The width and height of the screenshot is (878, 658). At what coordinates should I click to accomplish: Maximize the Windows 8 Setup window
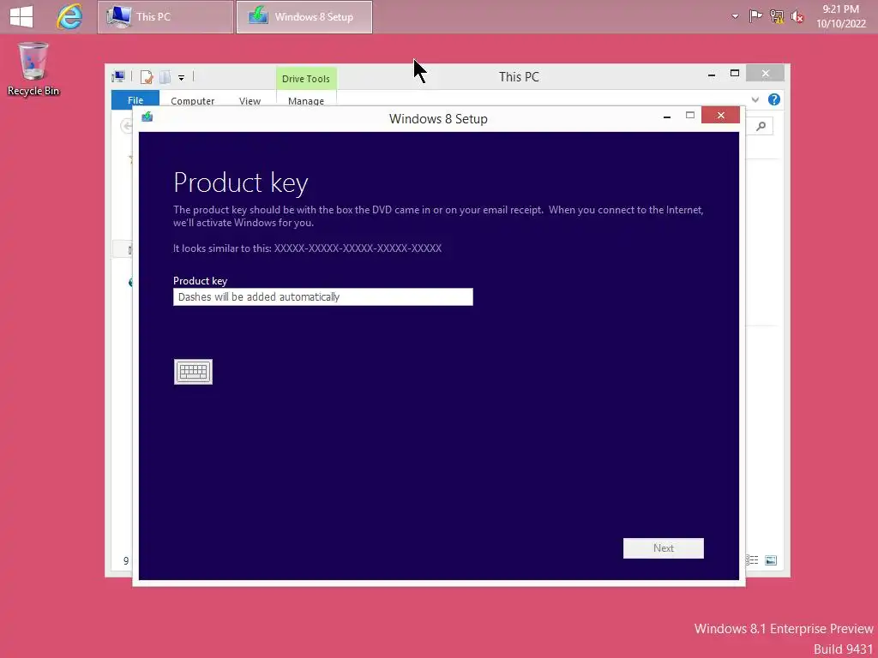[690, 116]
